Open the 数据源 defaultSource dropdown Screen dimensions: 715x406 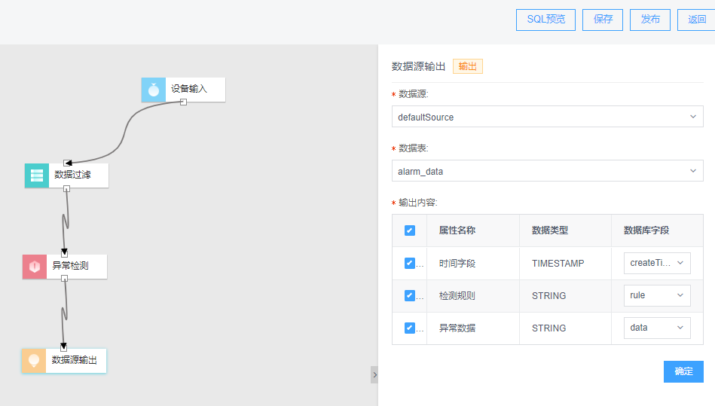click(x=548, y=117)
